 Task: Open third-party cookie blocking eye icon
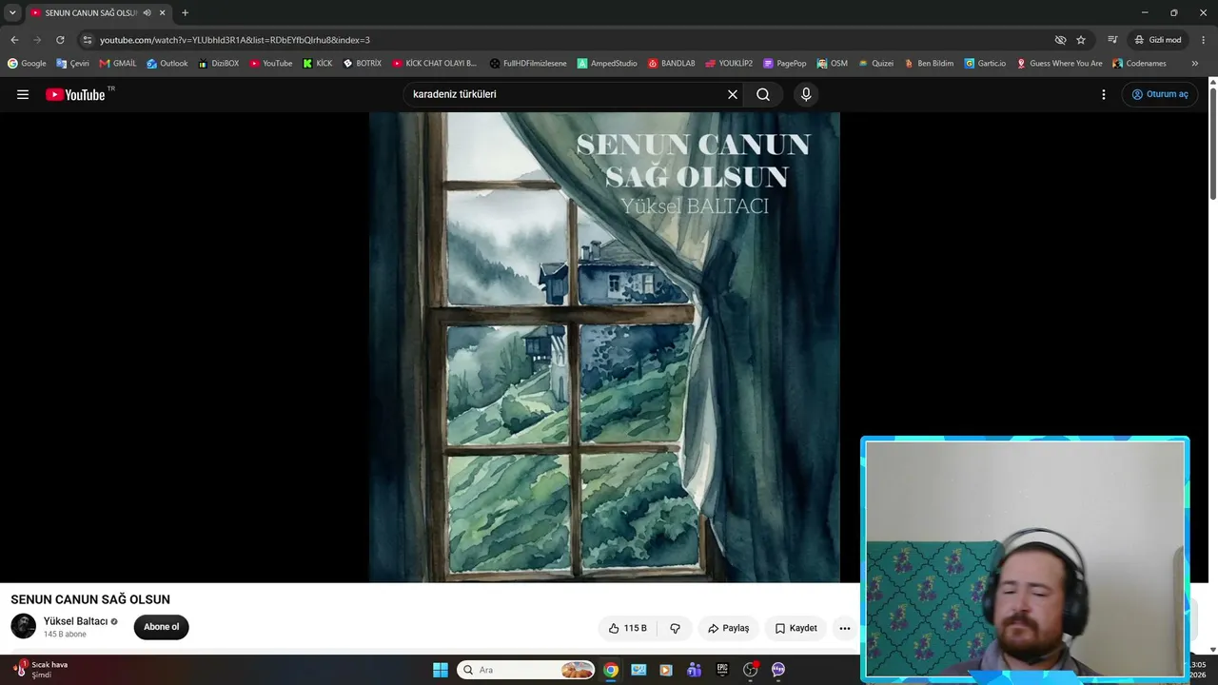[x=1060, y=40]
